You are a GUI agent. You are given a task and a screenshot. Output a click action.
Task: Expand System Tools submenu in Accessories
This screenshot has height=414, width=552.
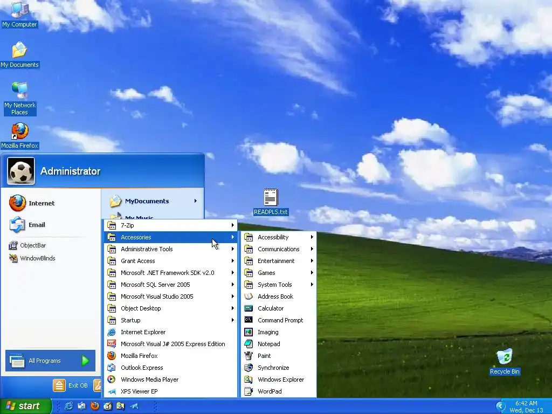coord(279,285)
